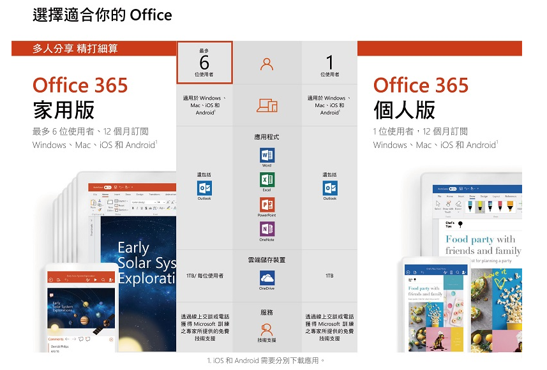This screenshot has width=547, height=370.
Task: Click the highlighted 最多 6 位使用者 cell
Action: [x=204, y=61]
